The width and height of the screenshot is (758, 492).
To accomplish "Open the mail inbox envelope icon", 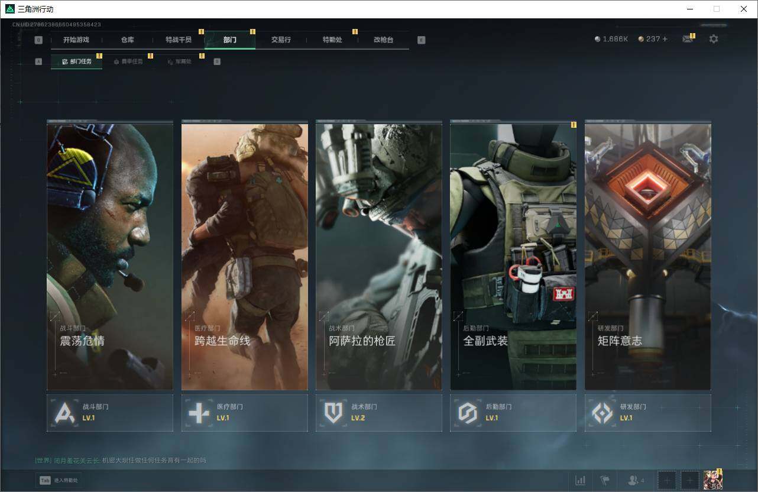I will 687,39.
